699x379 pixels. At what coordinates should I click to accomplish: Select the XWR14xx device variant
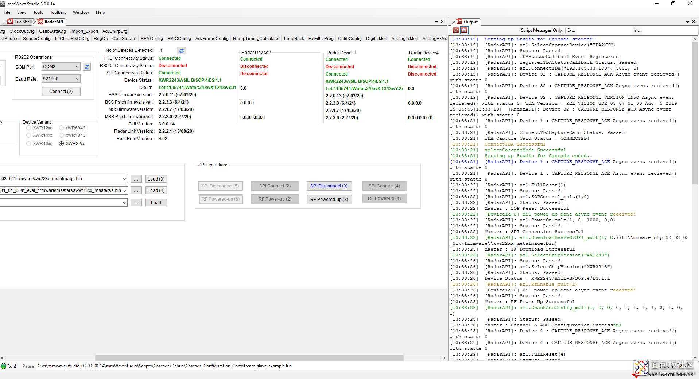[28, 135]
